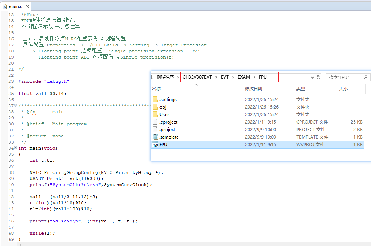Open the .settings folder icon
Screen dimensions: 371x246
click(x=155, y=100)
